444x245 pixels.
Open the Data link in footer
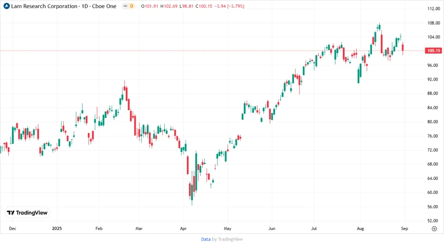(206, 240)
